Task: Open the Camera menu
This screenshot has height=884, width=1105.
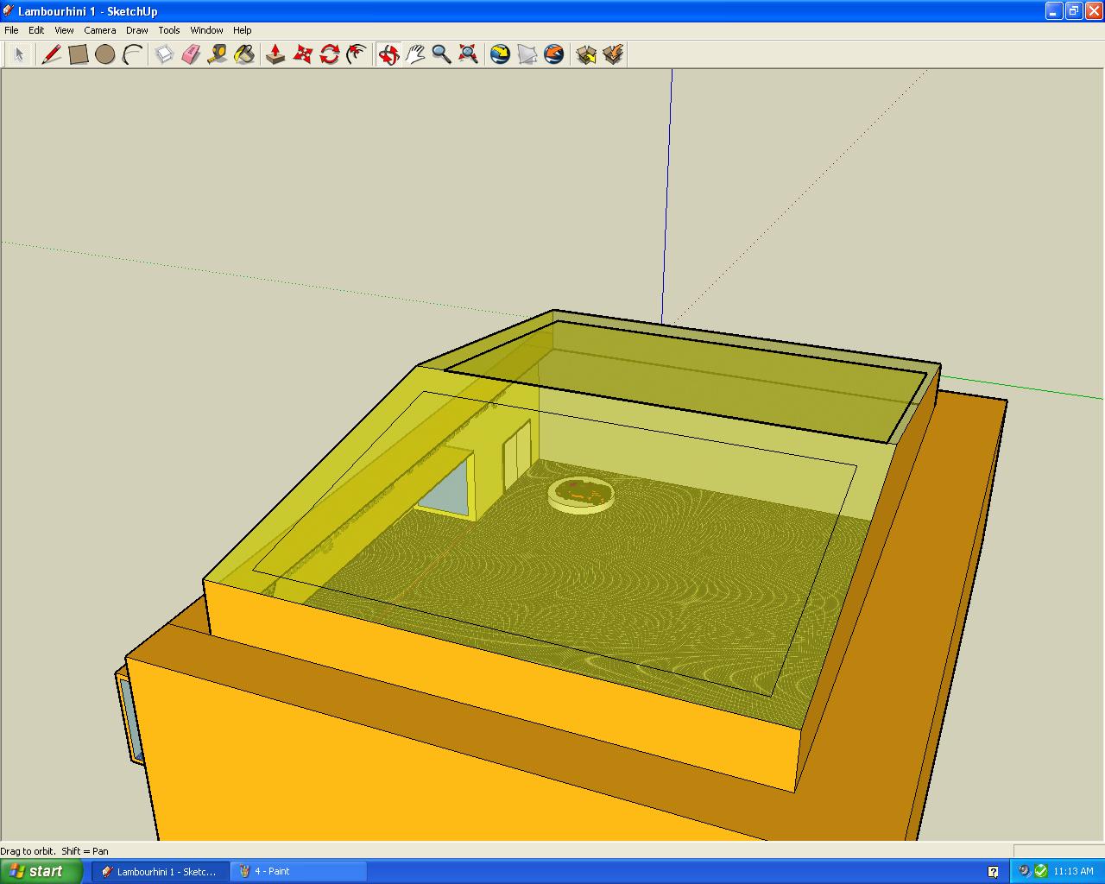Action: 100,30
